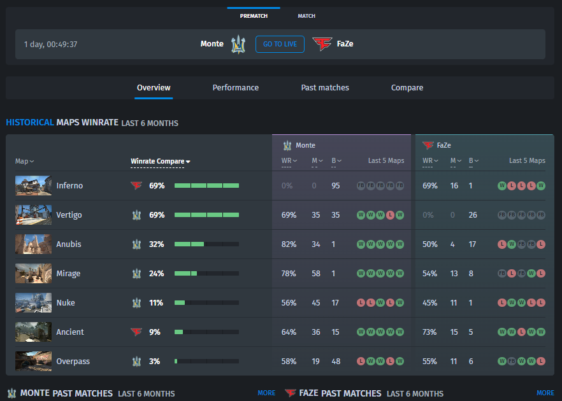562x401 pixels.
Task: Click the GO TO LIVE button
Action: [x=280, y=44]
